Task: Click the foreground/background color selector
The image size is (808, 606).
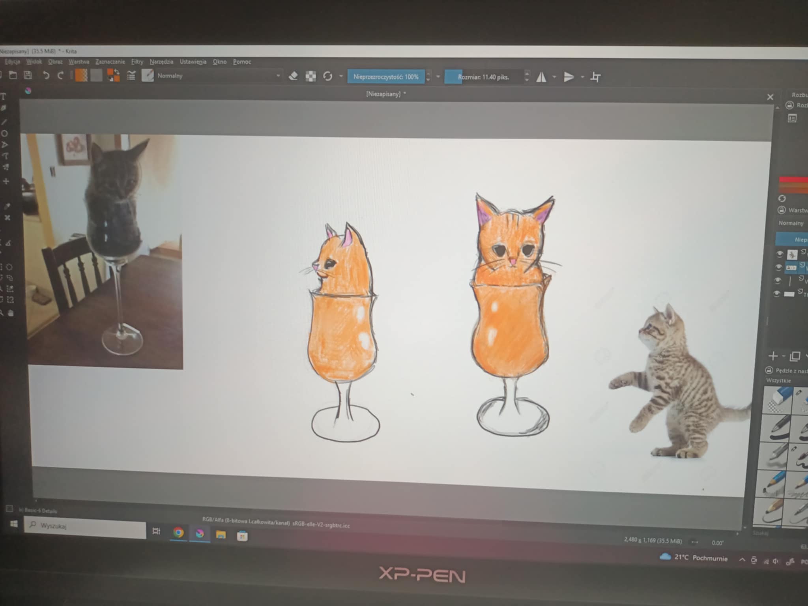Action: click(x=114, y=75)
